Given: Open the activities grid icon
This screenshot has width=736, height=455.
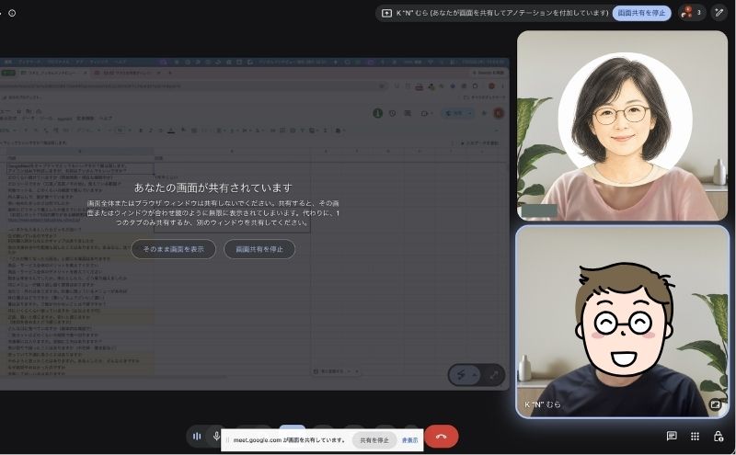Looking at the screenshot, I should click(x=695, y=437).
